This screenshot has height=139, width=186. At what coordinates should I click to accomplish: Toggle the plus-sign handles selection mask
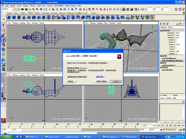pyautogui.click(x=50, y=9)
